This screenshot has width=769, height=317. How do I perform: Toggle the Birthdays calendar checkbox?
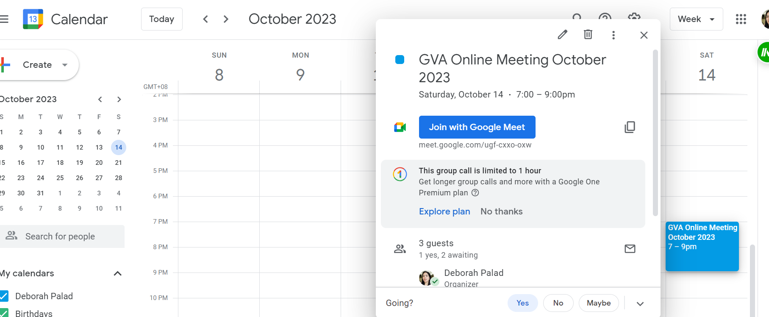coord(4,314)
